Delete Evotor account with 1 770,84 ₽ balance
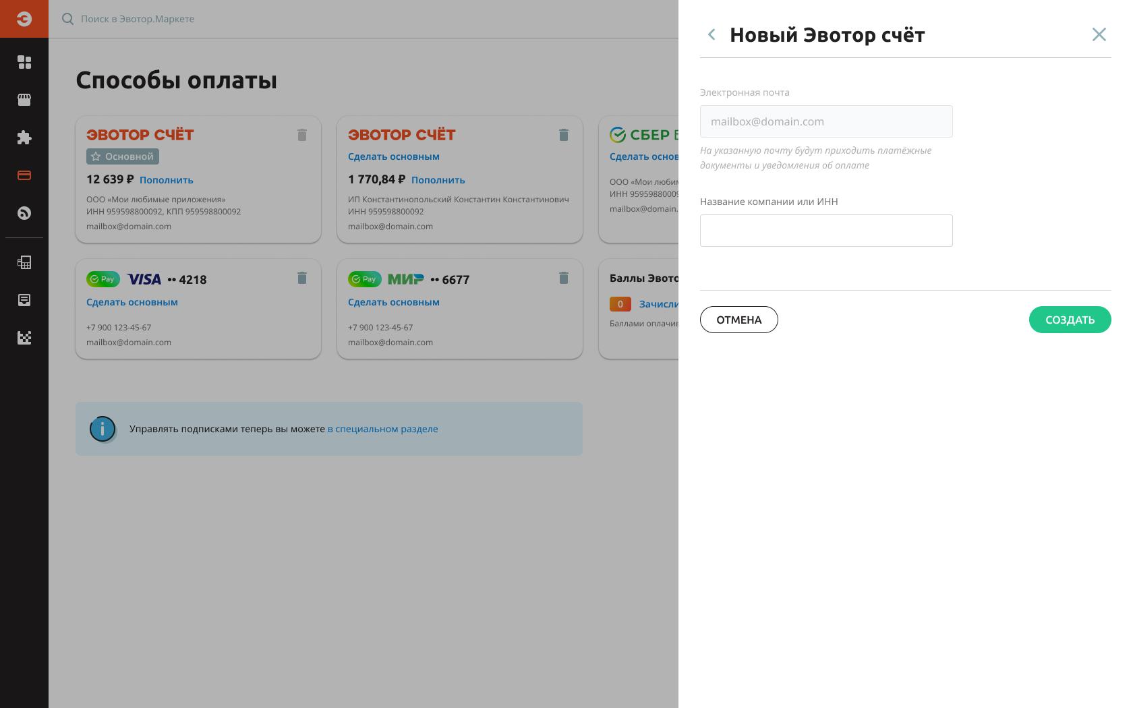This screenshot has width=1133, height=708. click(x=564, y=135)
